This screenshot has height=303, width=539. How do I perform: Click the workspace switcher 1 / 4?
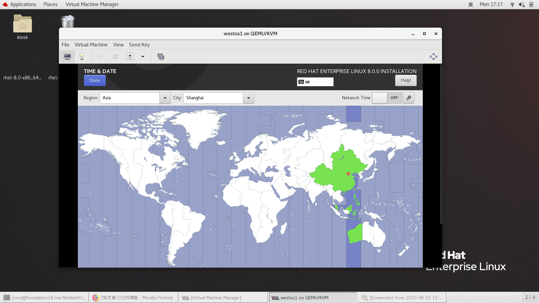point(530,297)
